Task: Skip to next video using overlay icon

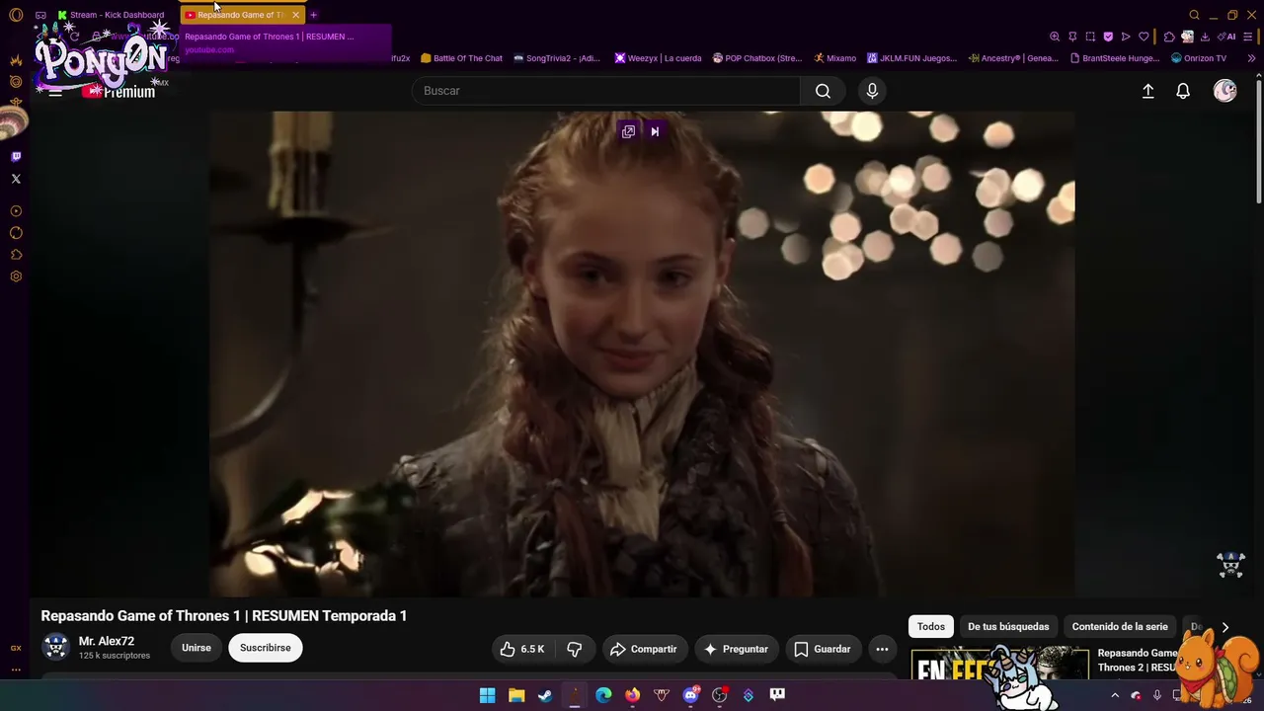Action: [x=655, y=131]
